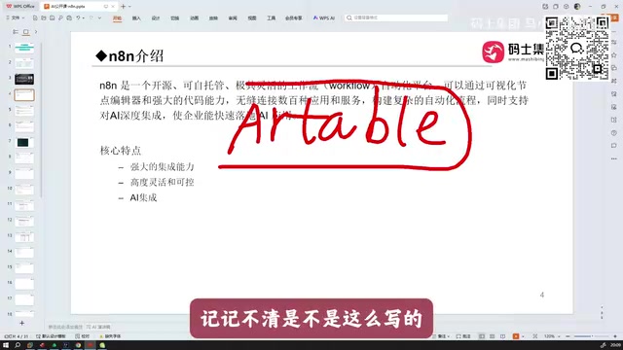Select slide 11 thumbnail
The height and width of the screenshot is (350, 623).
point(24,205)
